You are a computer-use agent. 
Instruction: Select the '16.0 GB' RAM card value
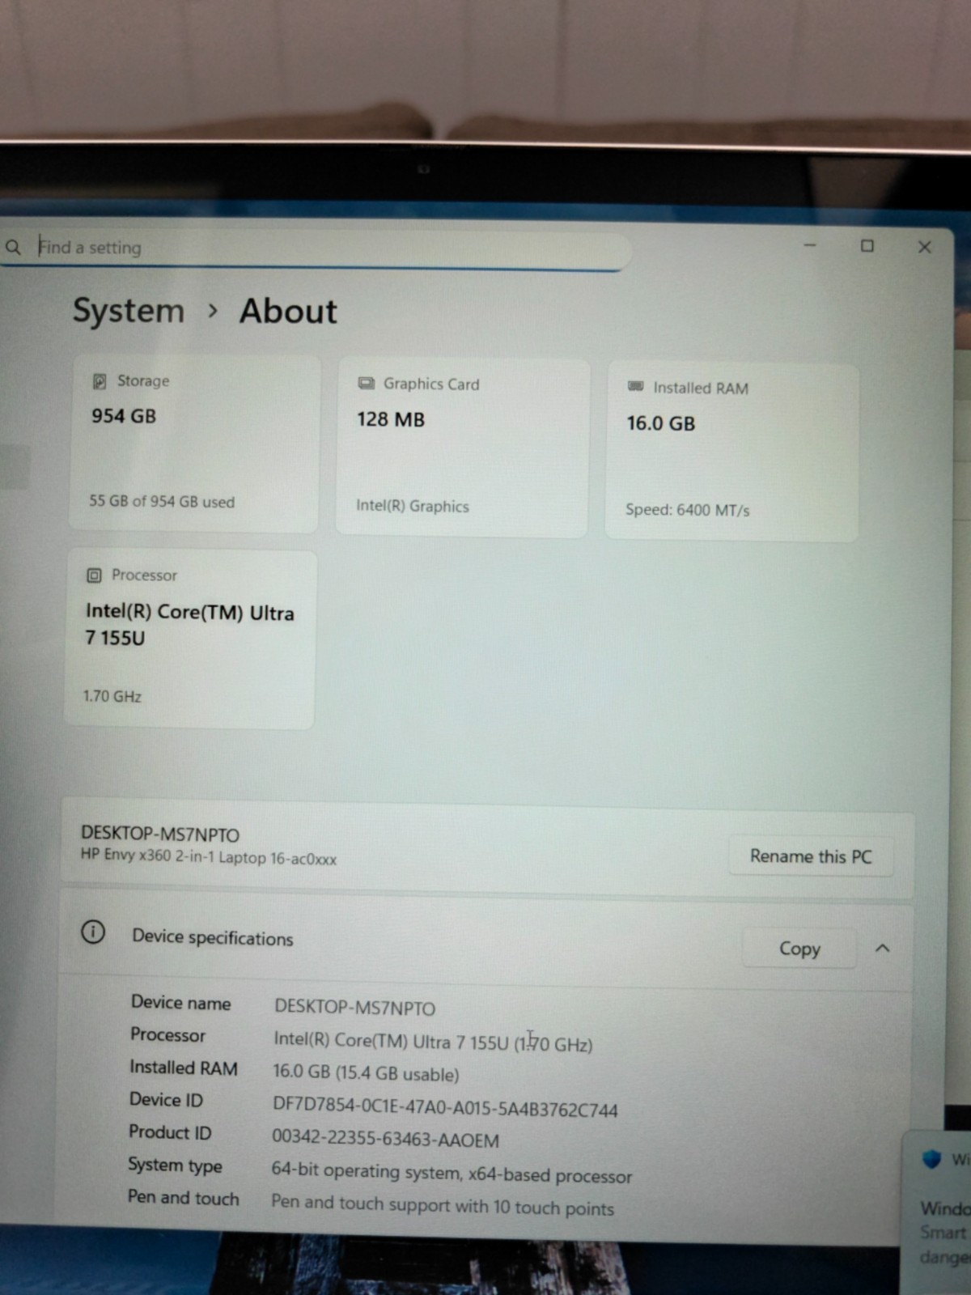[x=661, y=423]
